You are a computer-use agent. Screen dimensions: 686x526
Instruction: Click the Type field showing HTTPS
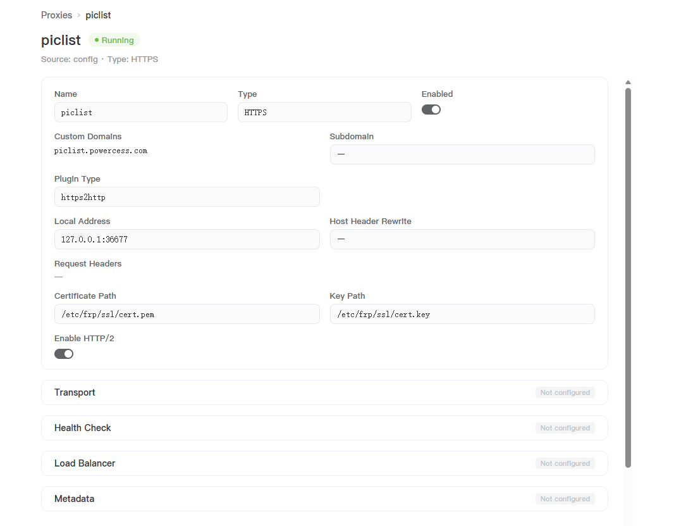(324, 112)
